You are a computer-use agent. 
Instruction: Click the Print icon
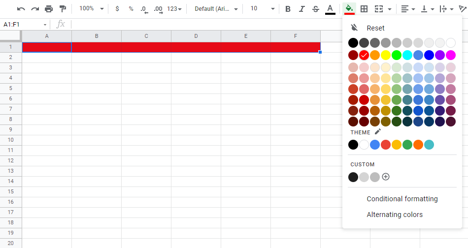49,9
